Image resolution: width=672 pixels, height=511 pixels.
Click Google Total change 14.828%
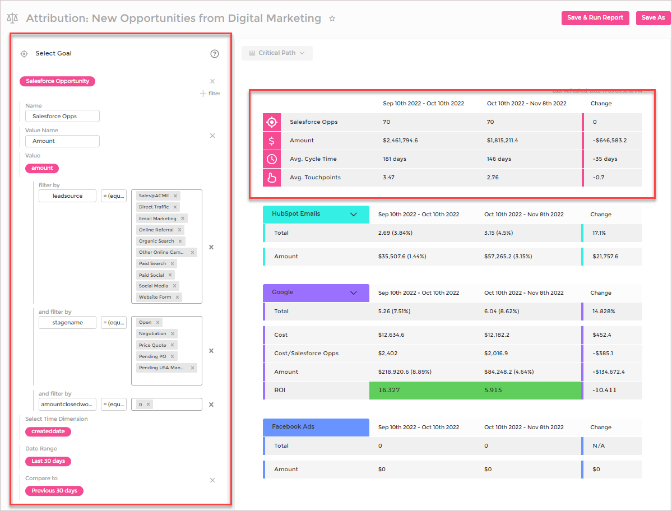click(x=604, y=312)
